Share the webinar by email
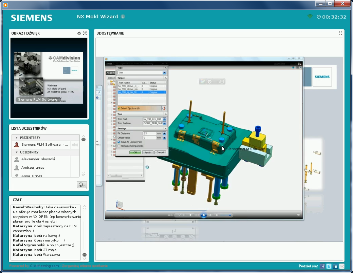Viewport: 353px width, 273px height. coord(342,266)
